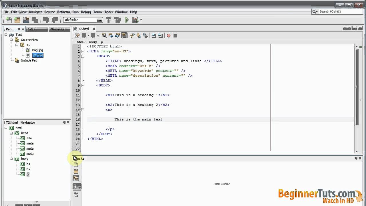This screenshot has width=366, height=206.
Task: Click Find Selection magnifier in editor toolbar
Action: [x=104, y=35]
